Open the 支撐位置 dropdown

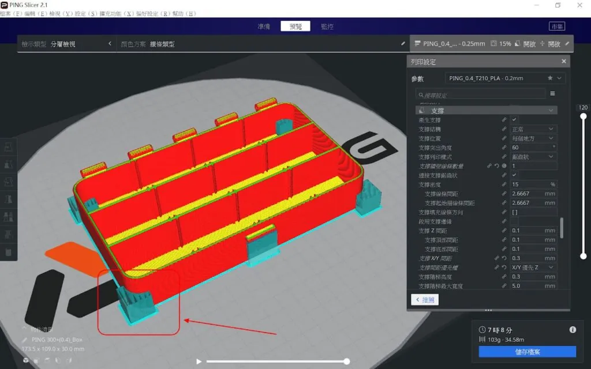click(x=533, y=138)
